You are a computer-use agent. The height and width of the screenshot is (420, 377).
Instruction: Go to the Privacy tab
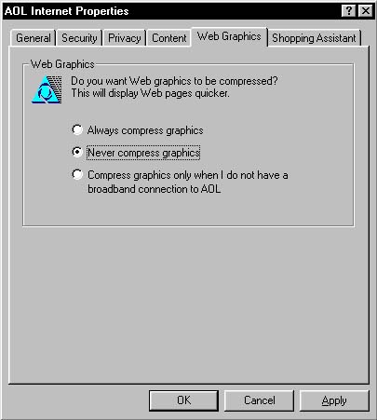[x=125, y=38]
